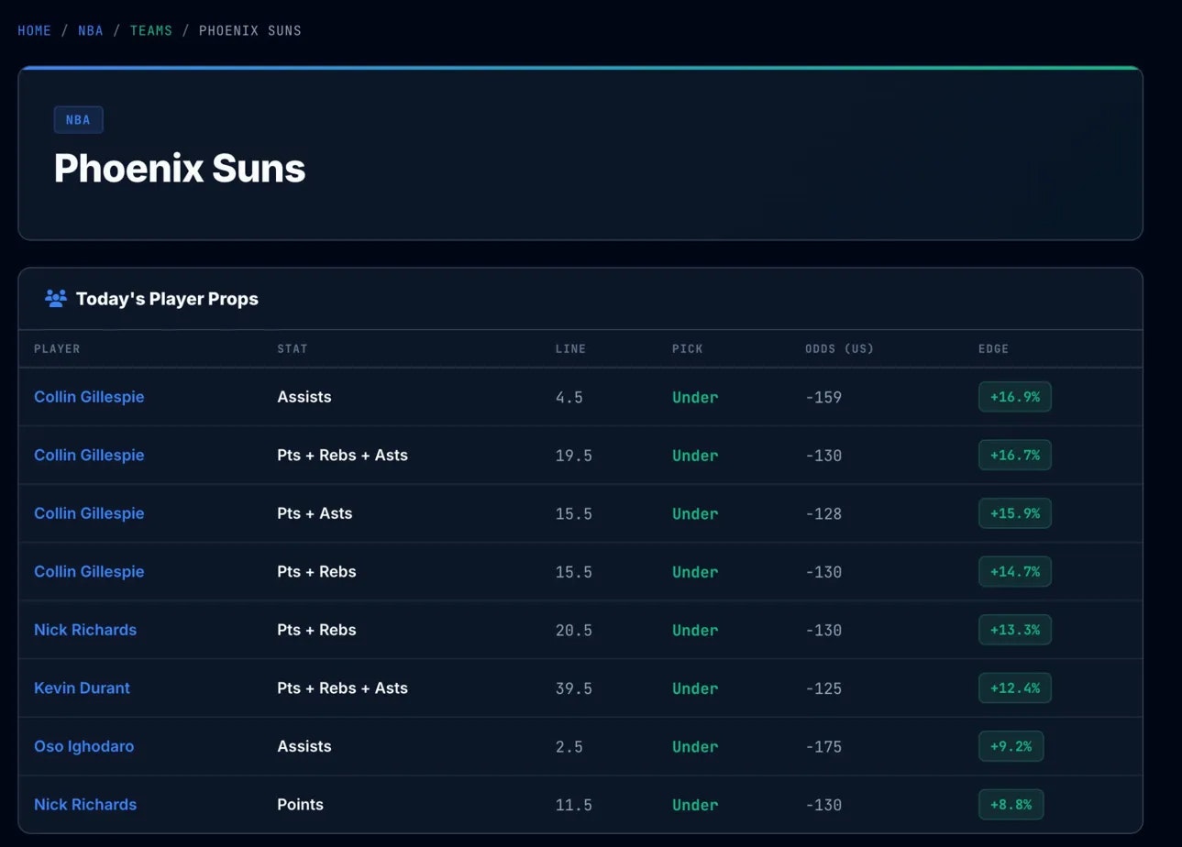The image size is (1182, 847).
Task: Click the +13.3% edge badge
Action: (1015, 630)
